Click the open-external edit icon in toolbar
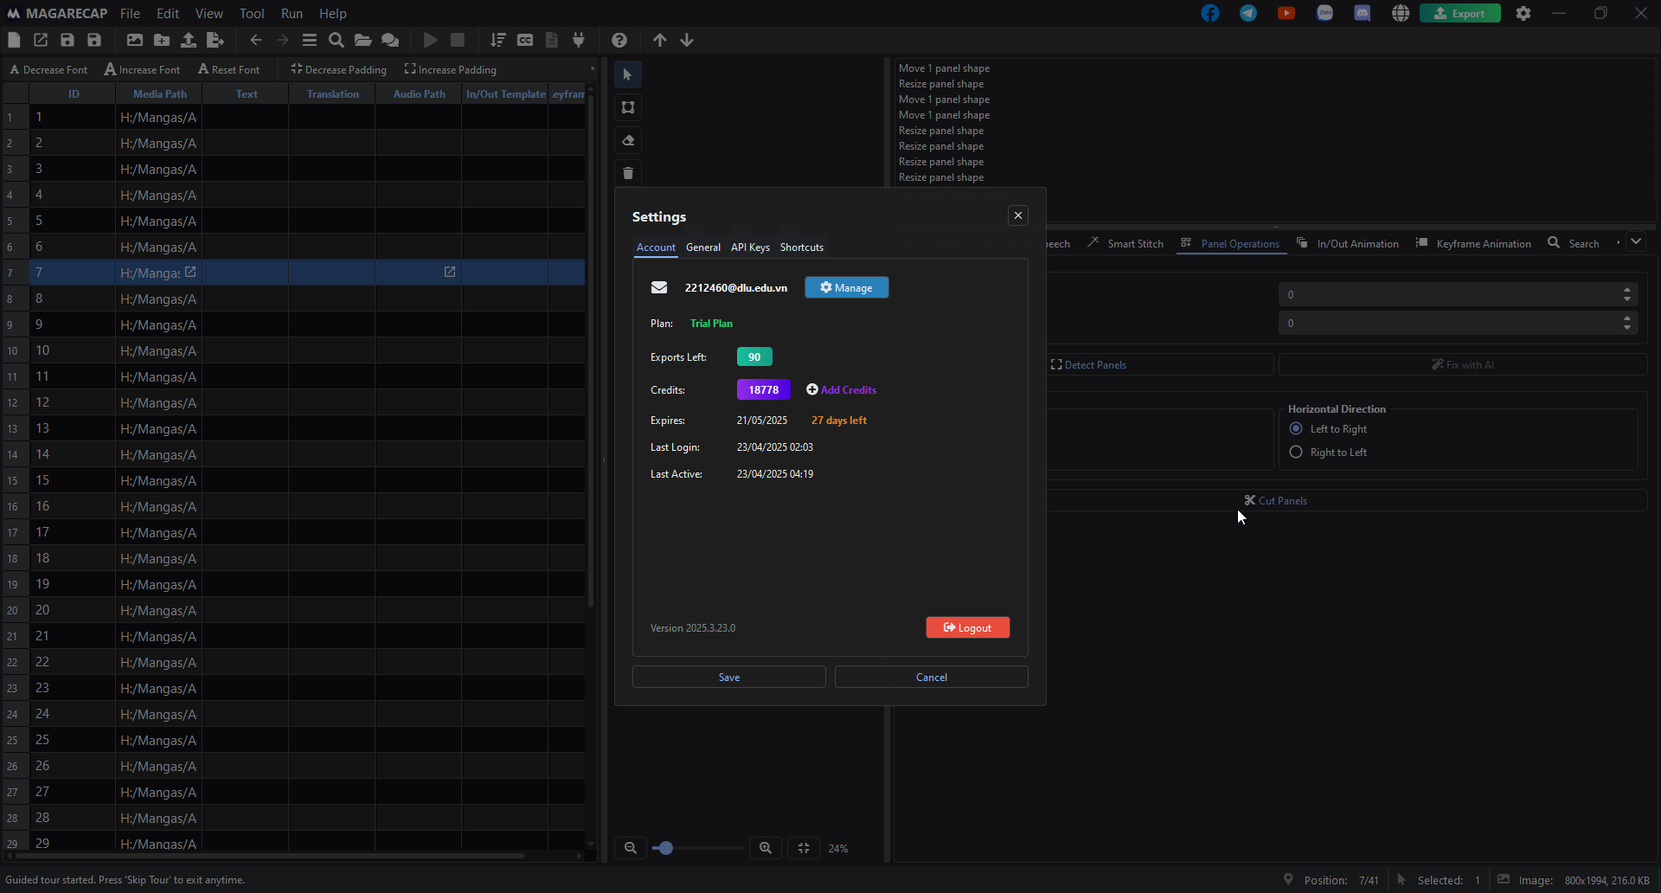Viewport: 1661px width, 893px height. coord(41,40)
